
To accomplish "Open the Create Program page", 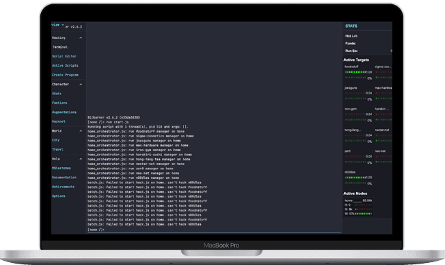I will coord(65,75).
